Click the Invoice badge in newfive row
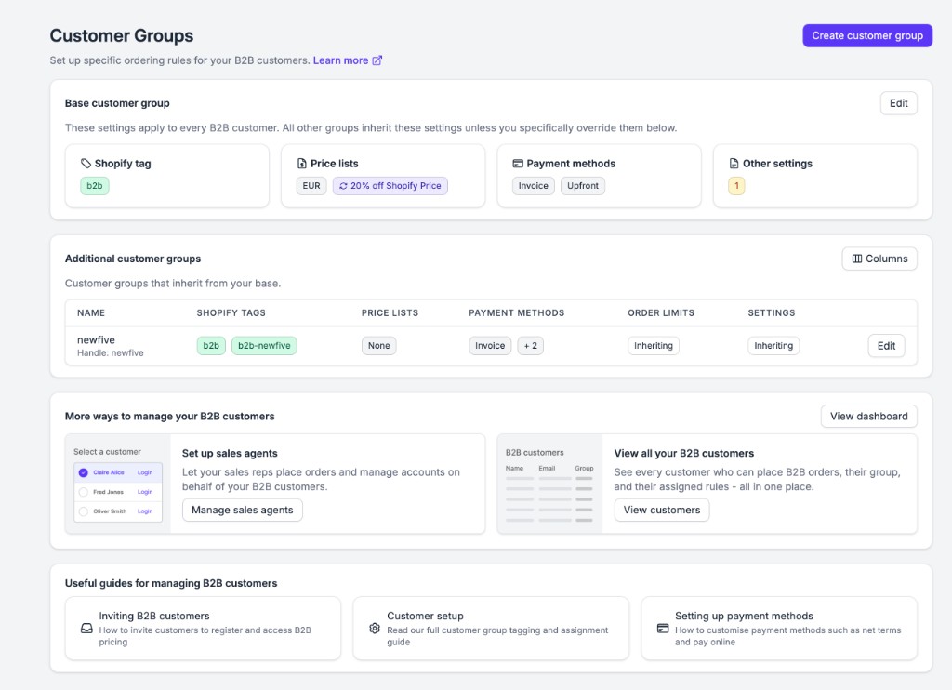952x690 pixels. tap(490, 346)
